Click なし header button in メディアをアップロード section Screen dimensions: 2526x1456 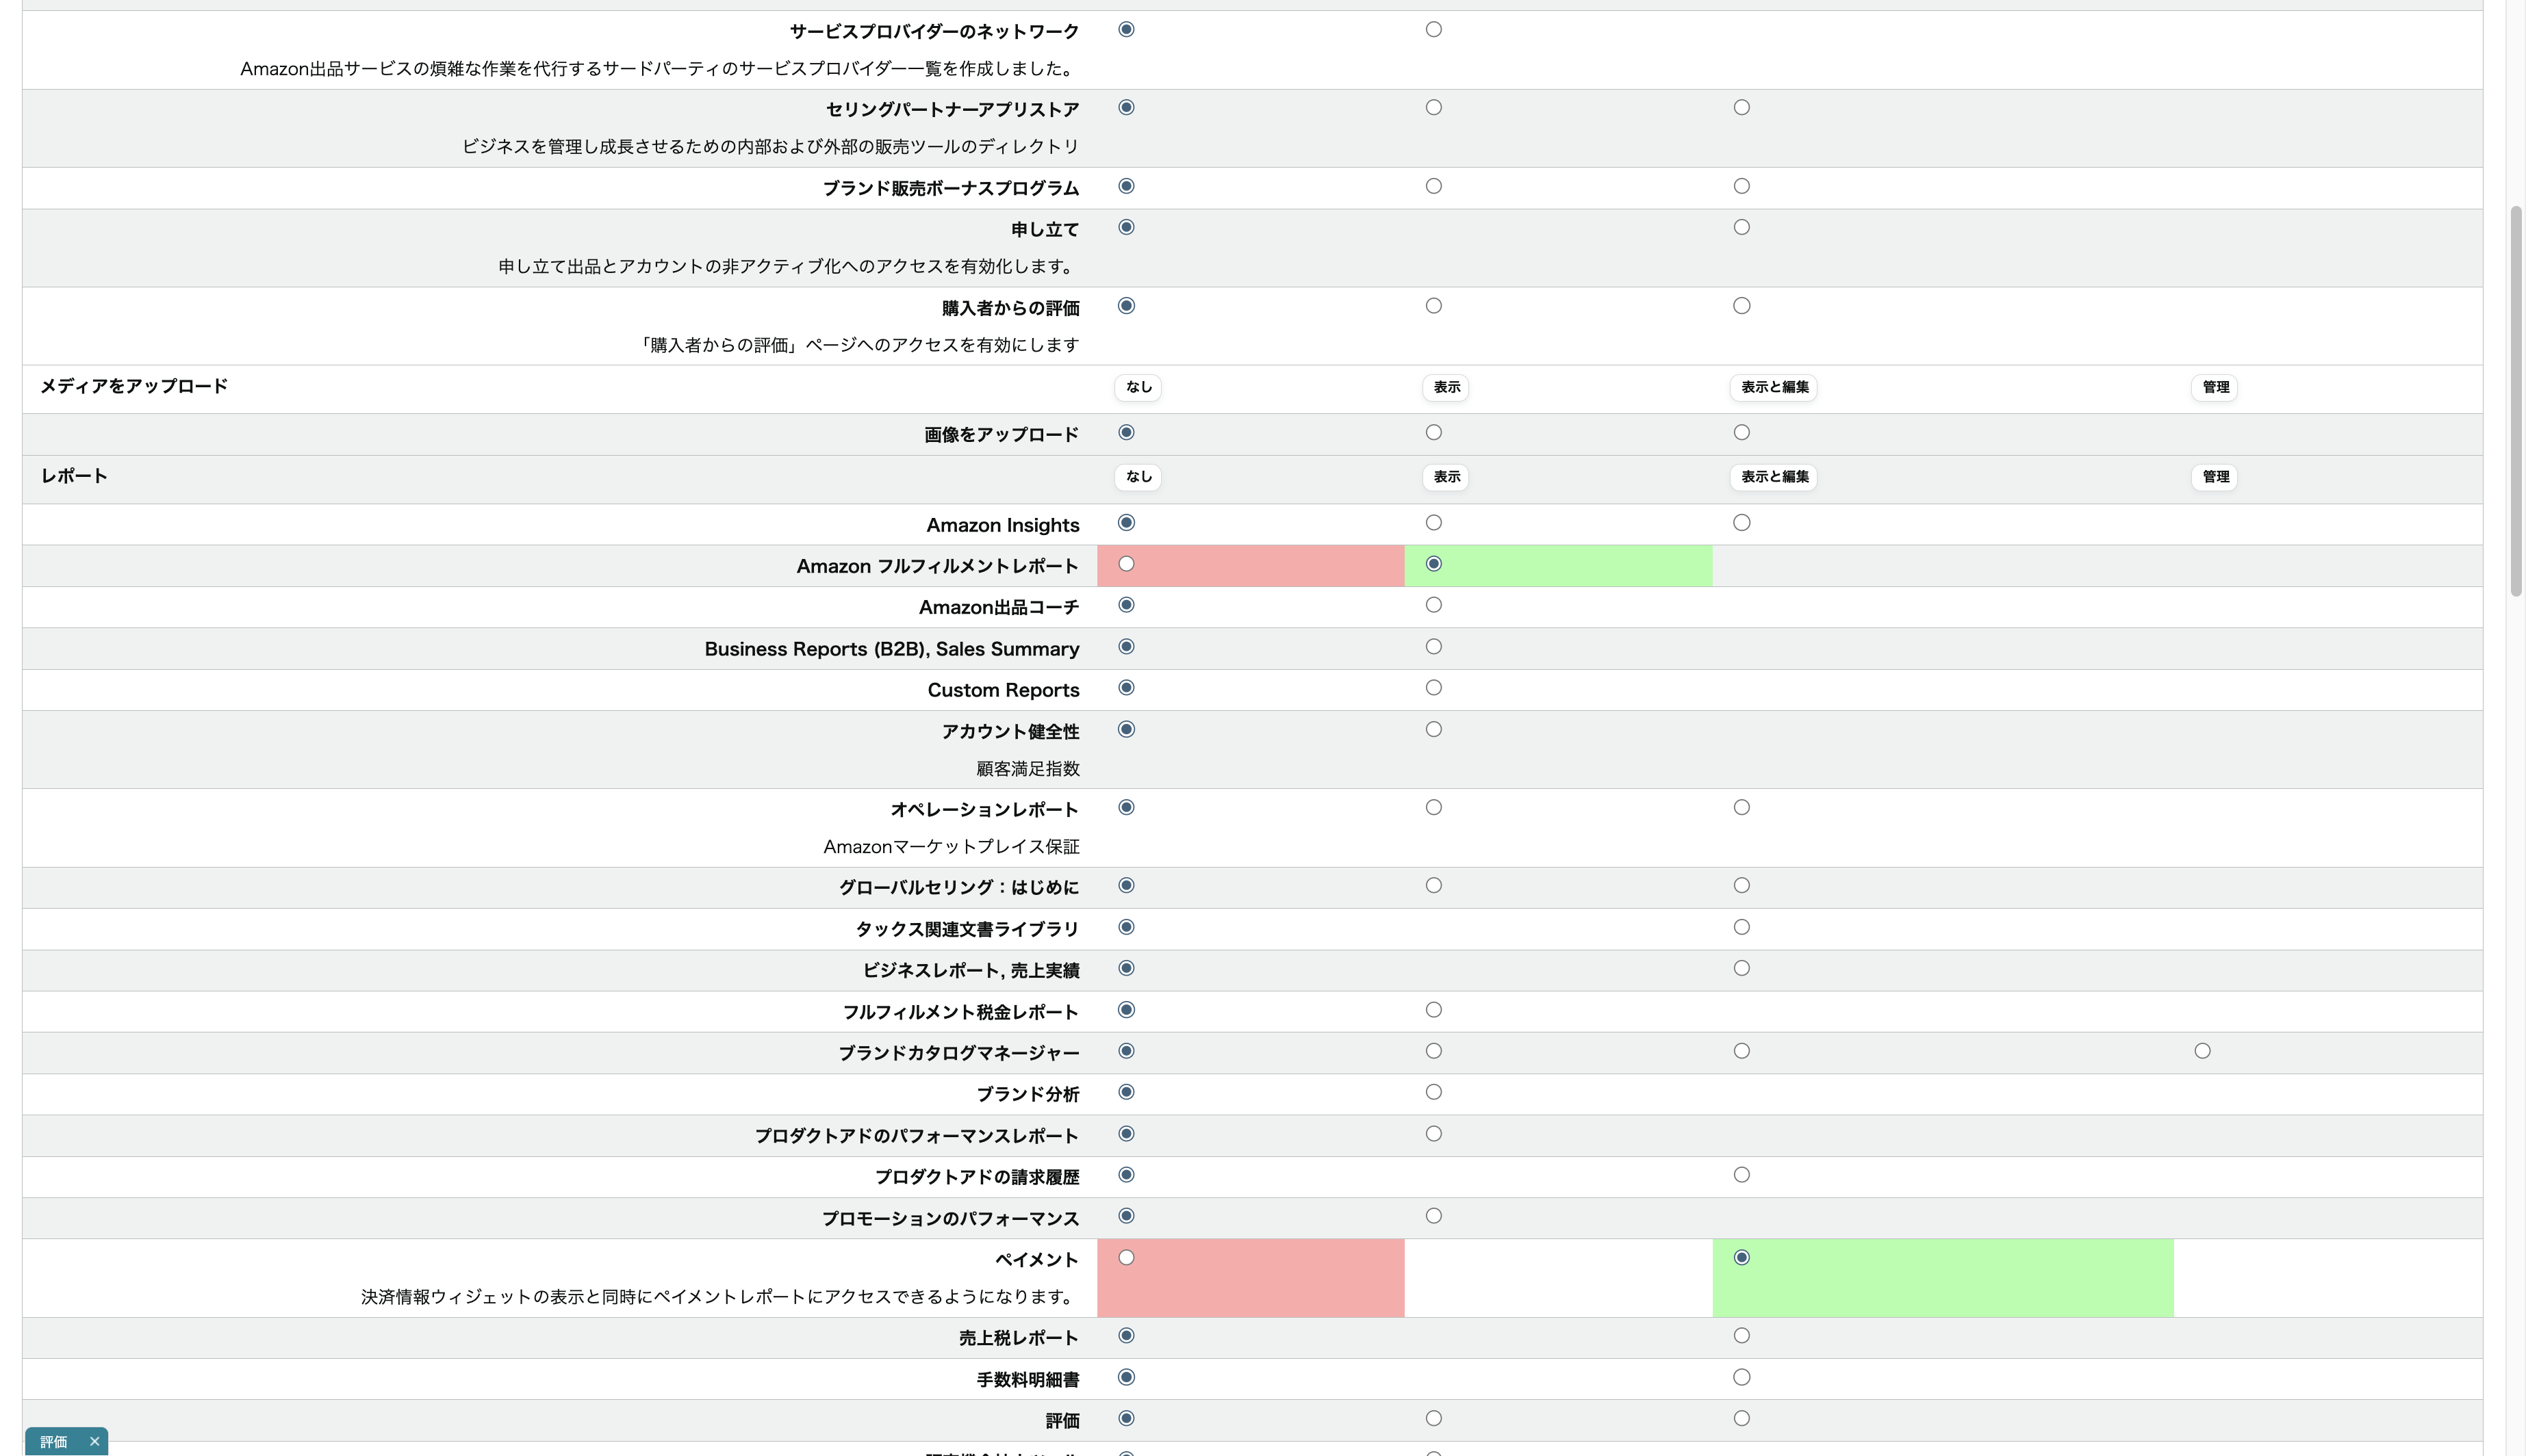1138,387
